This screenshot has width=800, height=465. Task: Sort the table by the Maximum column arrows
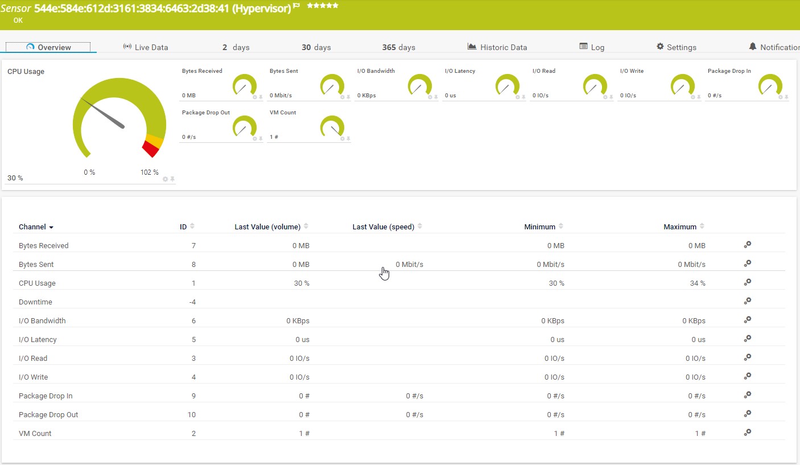pos(702,226)
